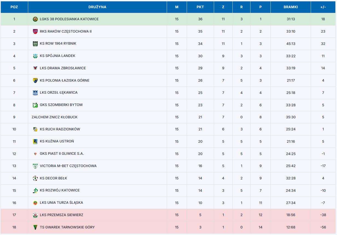Click the +/- column header
The width and height of the screenshot is (337, 235).
(323, 7)
